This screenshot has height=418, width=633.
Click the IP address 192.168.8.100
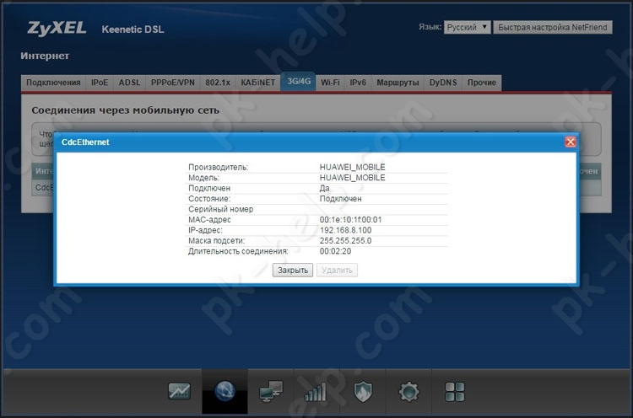click(345, 230)
